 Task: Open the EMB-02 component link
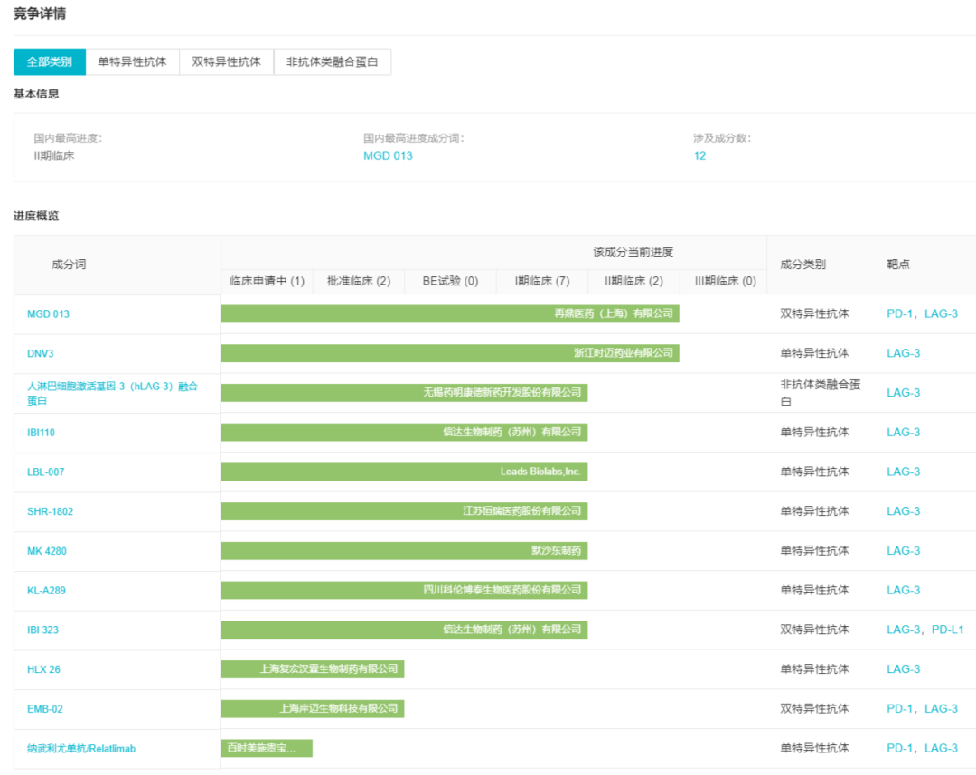(x=45, y=709)
